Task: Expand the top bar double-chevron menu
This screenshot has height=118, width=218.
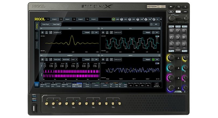Action: (x=161, y=19)
